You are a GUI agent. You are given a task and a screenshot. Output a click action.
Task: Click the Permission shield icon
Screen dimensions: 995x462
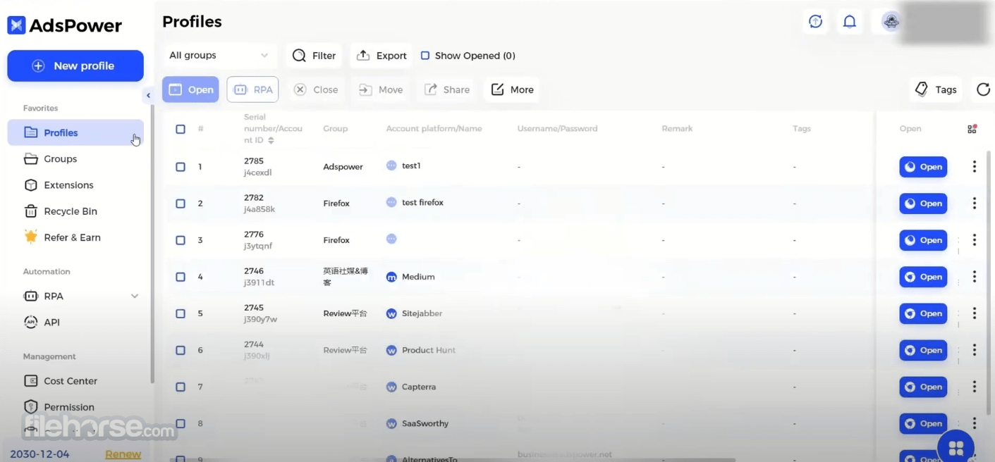(31, 406)
